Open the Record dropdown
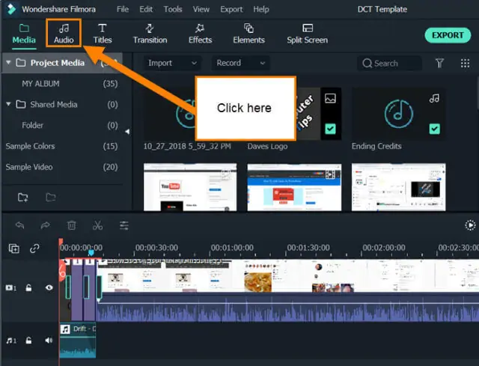The image size is (479, 366). coord(240,63)
